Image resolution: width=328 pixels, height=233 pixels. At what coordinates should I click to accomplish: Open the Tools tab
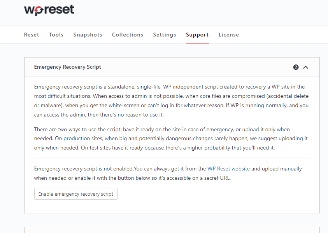coord(56,35)
